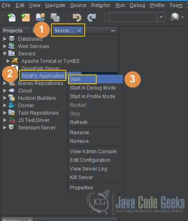Expand the Docker tree node
The width and height of the screenshot is (188, 221).
click(x=5, y=105)
